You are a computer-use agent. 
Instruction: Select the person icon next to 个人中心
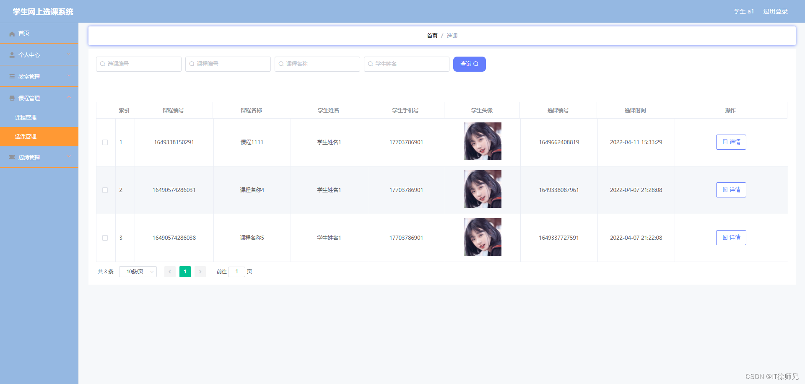(12, 55)
